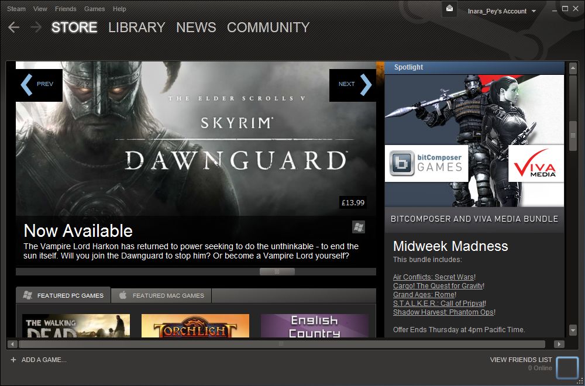Go to previous featured item with PREV arrow
Screen dimensions: 585x386
tap(39, 85)
